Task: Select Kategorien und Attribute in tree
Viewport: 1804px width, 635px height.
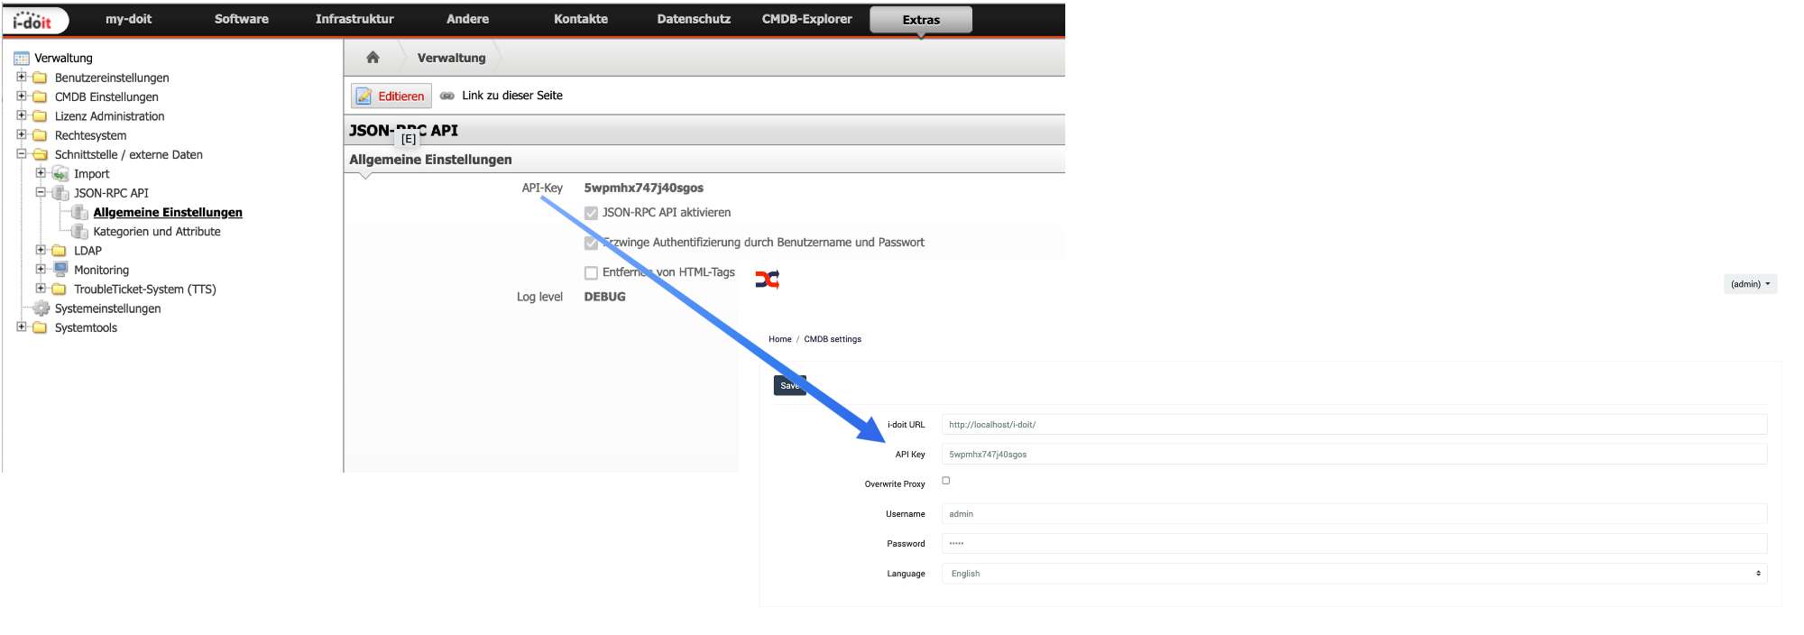Action: coord(157,232)
